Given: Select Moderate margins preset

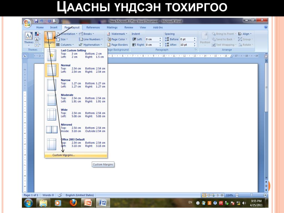Looking at the screenshot, I should tap(76, 100).
